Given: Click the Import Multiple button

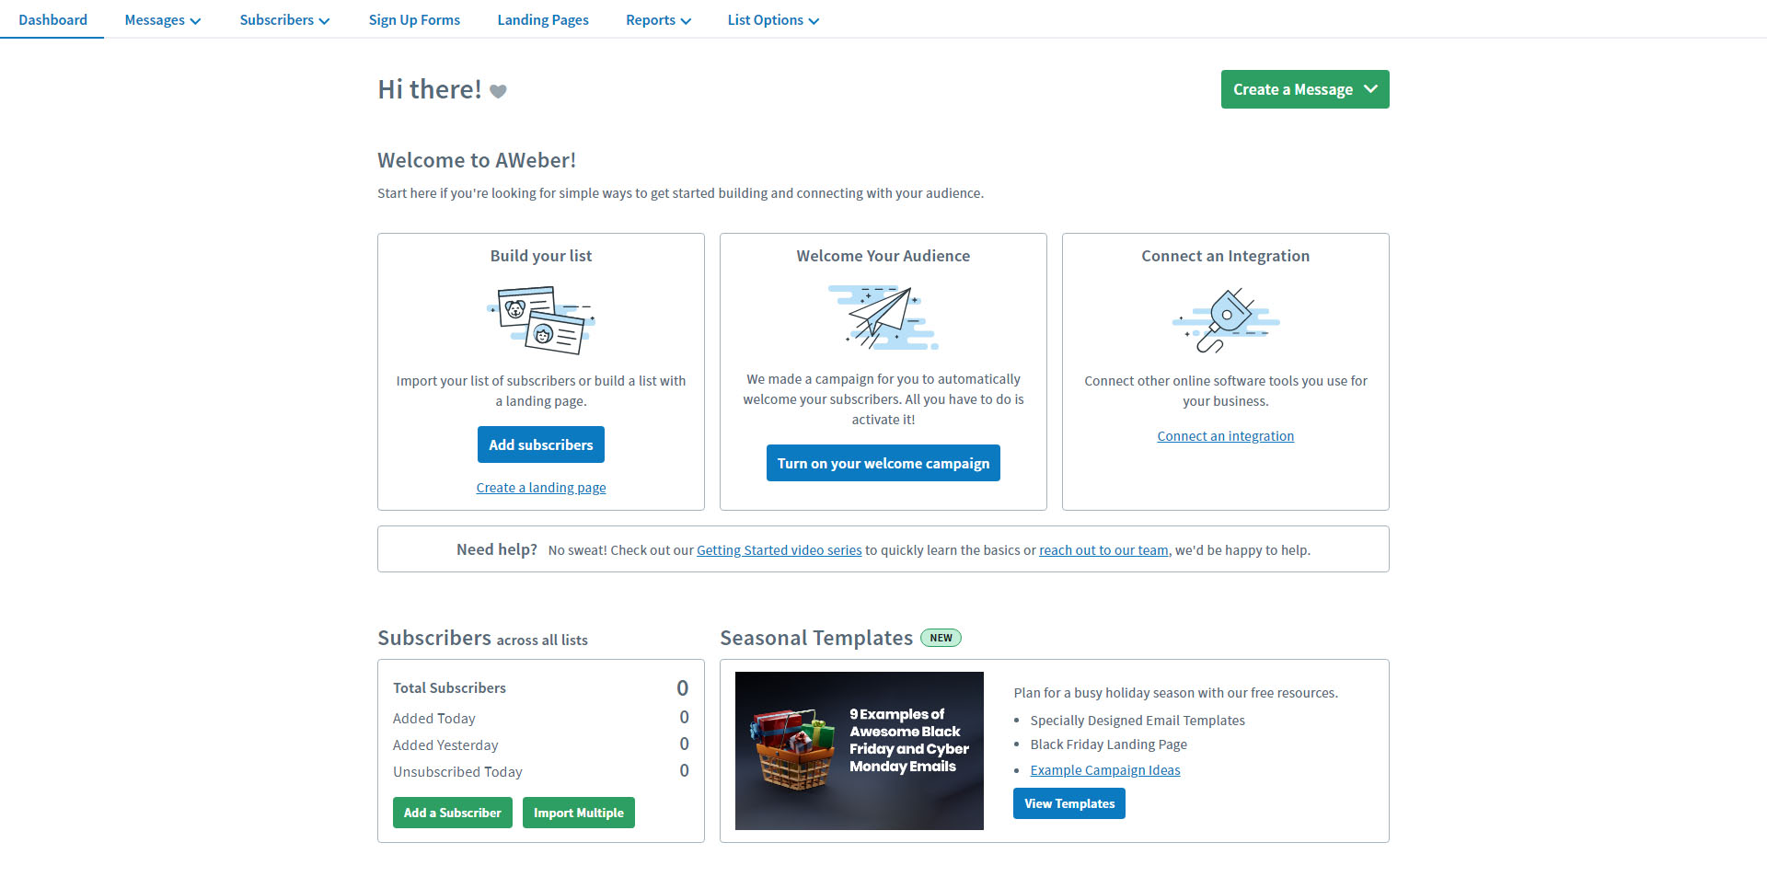Looking at the screenshot, I should (579, 813).
